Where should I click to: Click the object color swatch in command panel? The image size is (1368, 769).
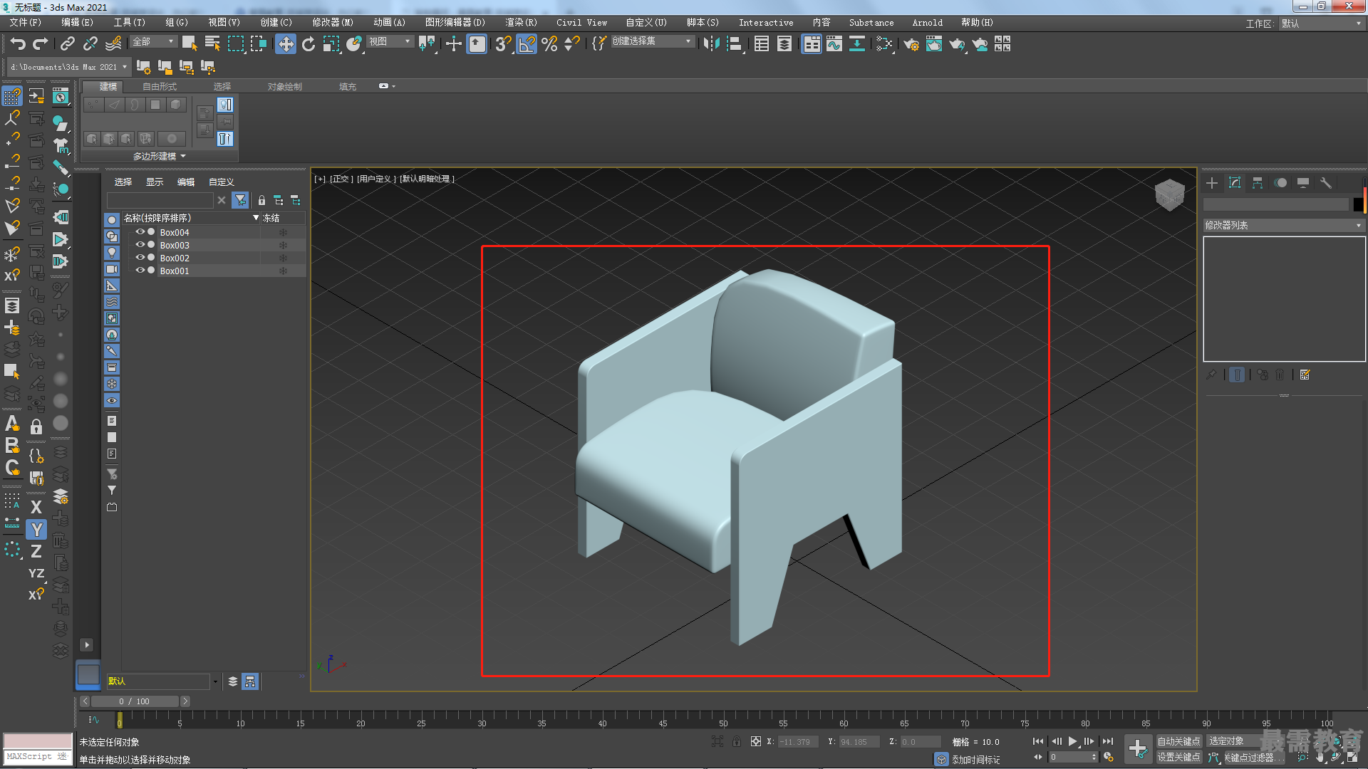tap(1358, 204)
